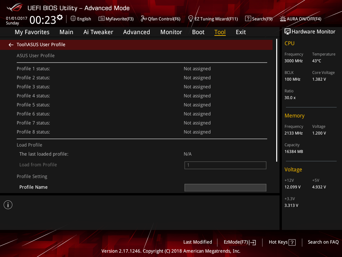Viewport: 342px width, 257px height.
Task: Select the Profile 6 status row
Action: 142,114
